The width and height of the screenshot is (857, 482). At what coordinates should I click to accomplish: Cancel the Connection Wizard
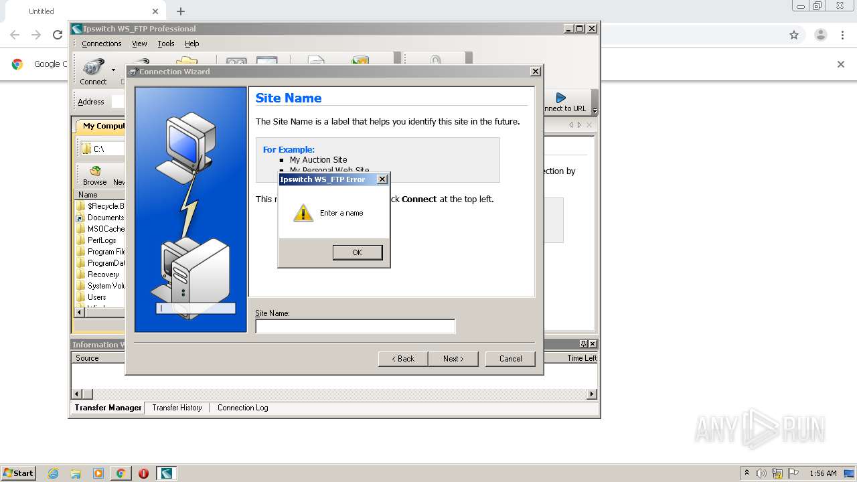(x=510, y=359)
